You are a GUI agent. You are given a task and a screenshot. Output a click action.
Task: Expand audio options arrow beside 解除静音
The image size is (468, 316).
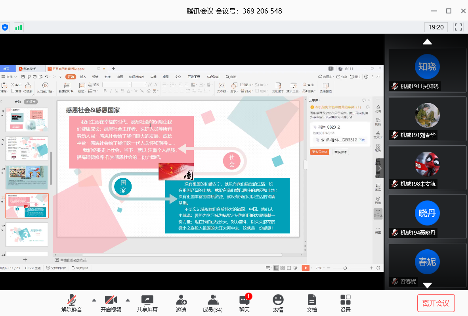click(x=94, y=300)
